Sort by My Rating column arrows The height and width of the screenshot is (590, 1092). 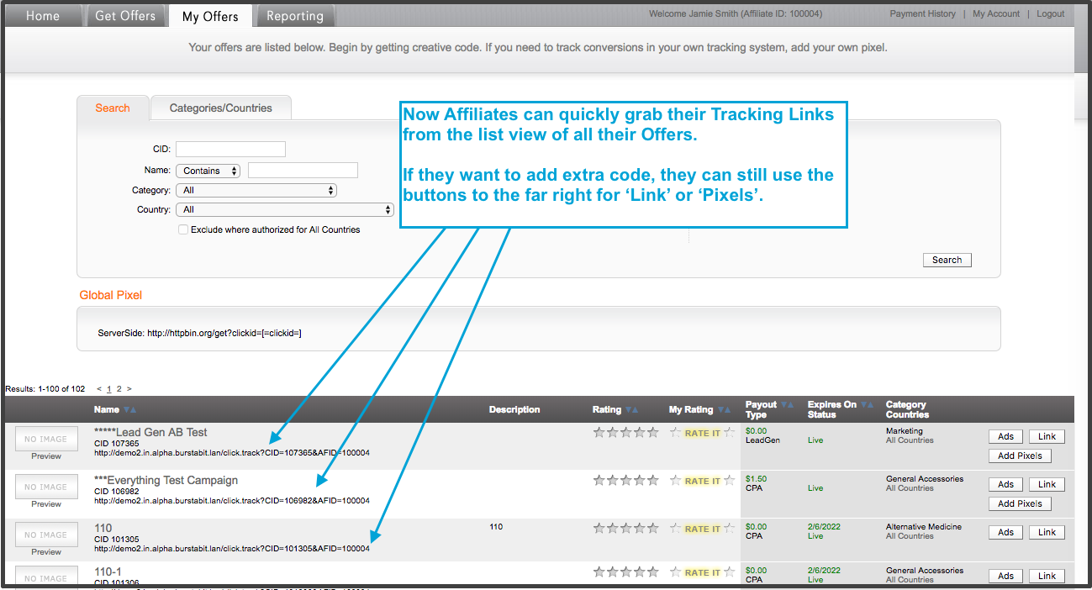(723, 410)
